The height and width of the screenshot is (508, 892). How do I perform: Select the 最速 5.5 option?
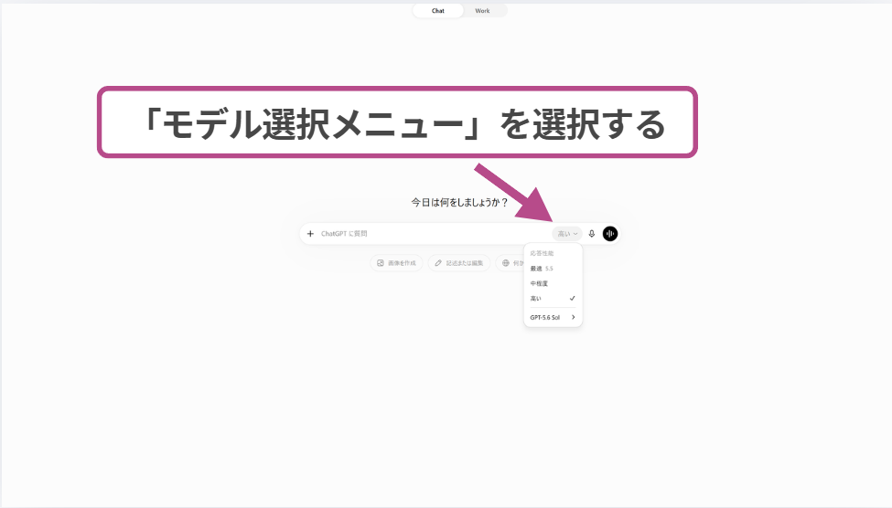553,269
